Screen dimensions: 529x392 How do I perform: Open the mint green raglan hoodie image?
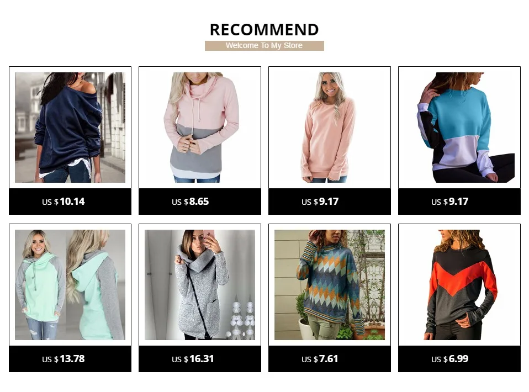tap(70, 285)
